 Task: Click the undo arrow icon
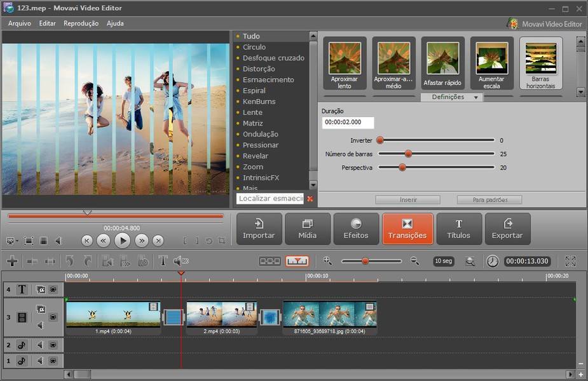pos(69,261)
